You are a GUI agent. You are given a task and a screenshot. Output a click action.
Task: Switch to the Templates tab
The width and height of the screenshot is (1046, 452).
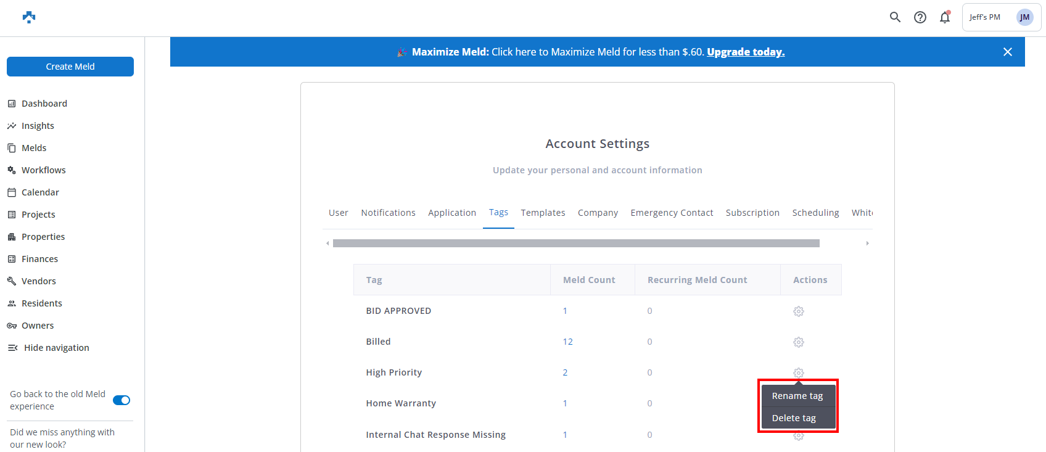(x=543, y=213)
